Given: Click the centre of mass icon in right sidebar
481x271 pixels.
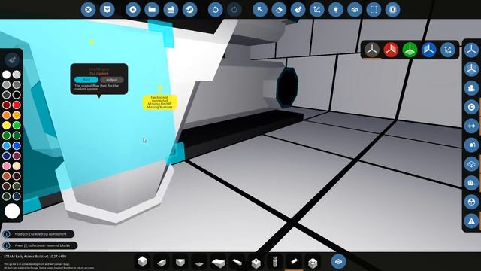Looking at the screenshot, I should click(471, 202).
